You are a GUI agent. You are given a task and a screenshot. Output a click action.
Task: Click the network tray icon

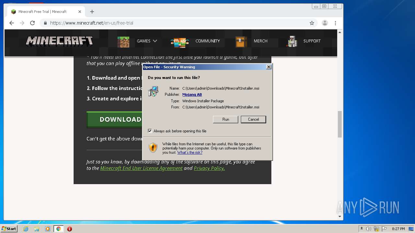pyautogui.click(x=376, y=229)
